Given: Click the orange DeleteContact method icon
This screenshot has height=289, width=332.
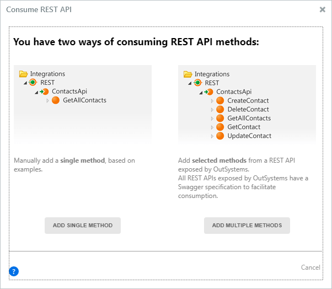Looking at the screenshot, I should click(220, 109).
